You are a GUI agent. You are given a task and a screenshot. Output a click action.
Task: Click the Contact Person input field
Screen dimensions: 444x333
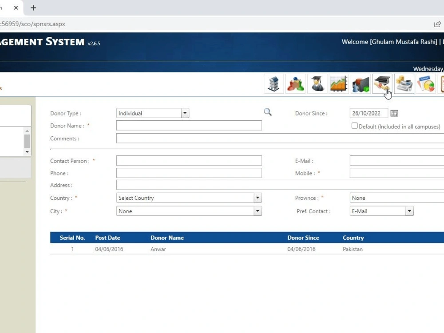tap(189, 161)
